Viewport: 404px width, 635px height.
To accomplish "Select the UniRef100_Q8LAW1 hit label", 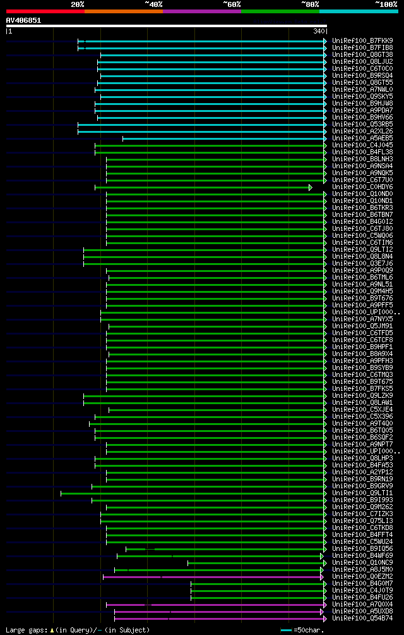I will [362, 402].
